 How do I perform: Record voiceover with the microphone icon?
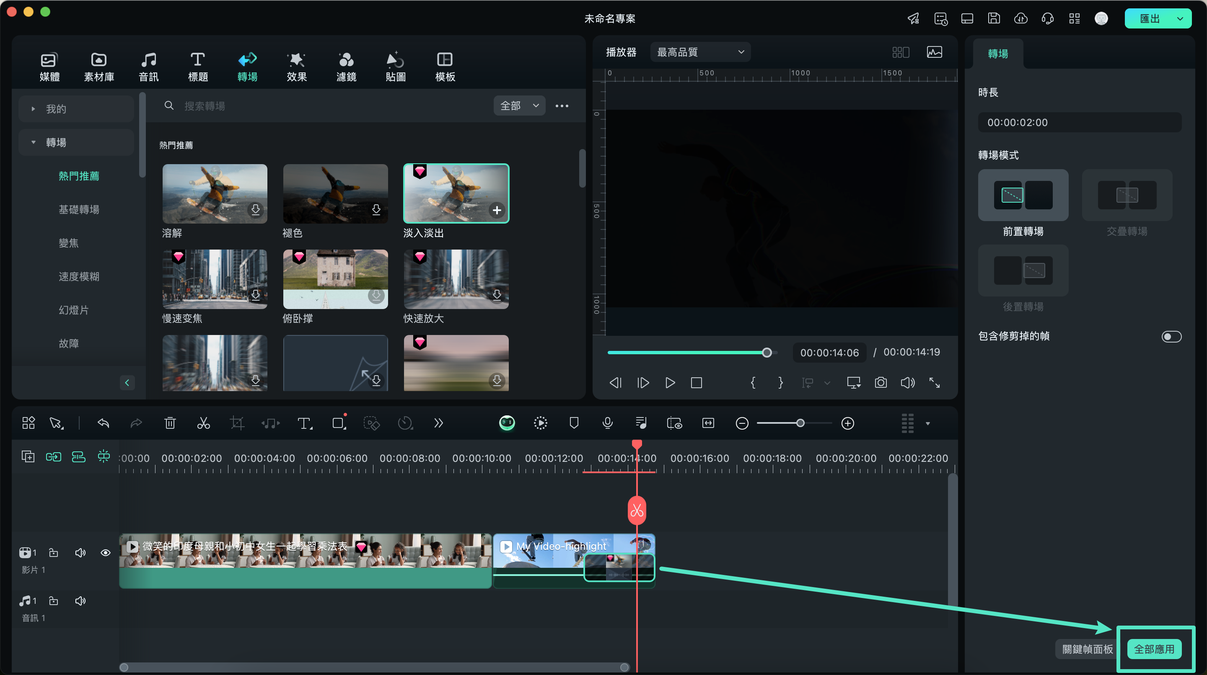click(x=607, y=423)
